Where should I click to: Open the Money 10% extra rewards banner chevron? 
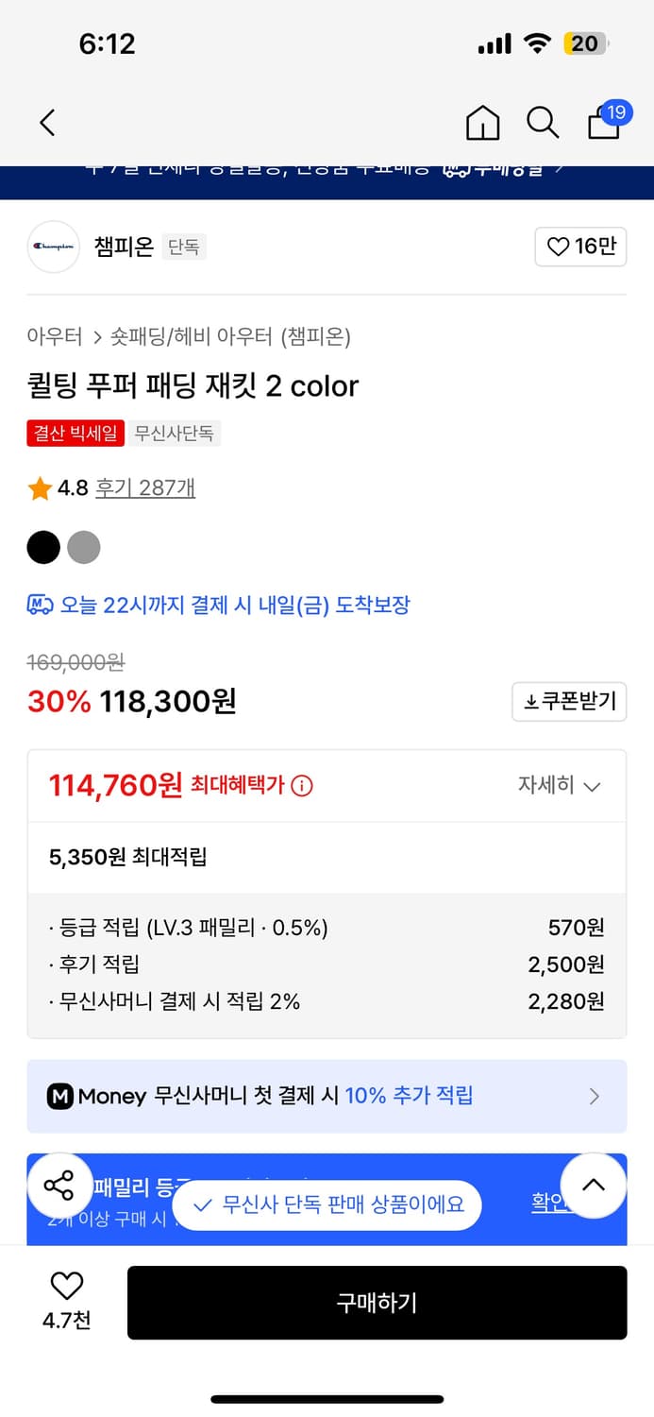tap(594, 1096)
